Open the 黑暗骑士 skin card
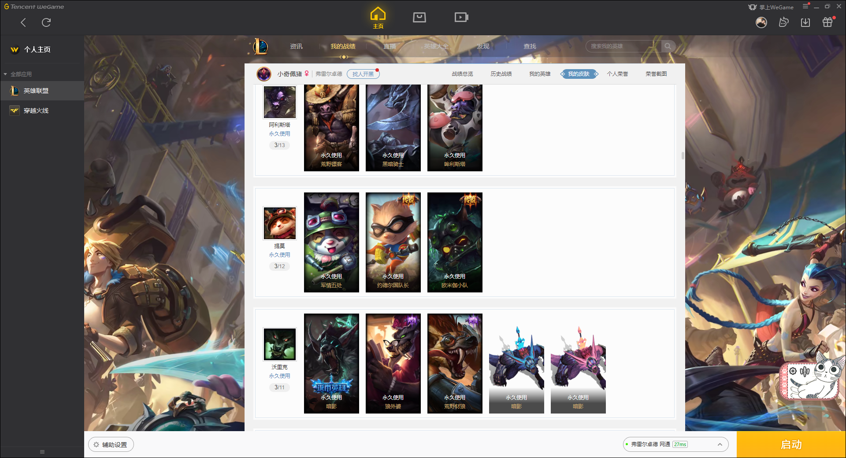Image resolution: width=846 pixels, height=458 pixels. tap(393, 128)
